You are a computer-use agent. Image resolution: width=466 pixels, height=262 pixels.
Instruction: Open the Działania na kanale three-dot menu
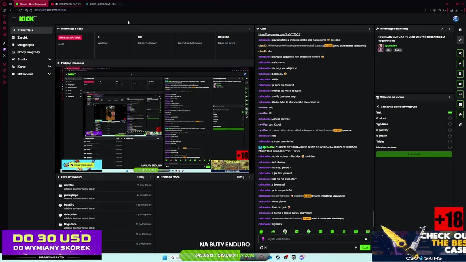tap(449, 97)
